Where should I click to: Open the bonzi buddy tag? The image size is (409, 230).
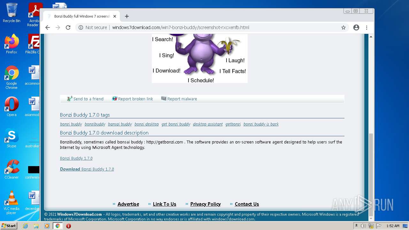[x=71, y=124]
